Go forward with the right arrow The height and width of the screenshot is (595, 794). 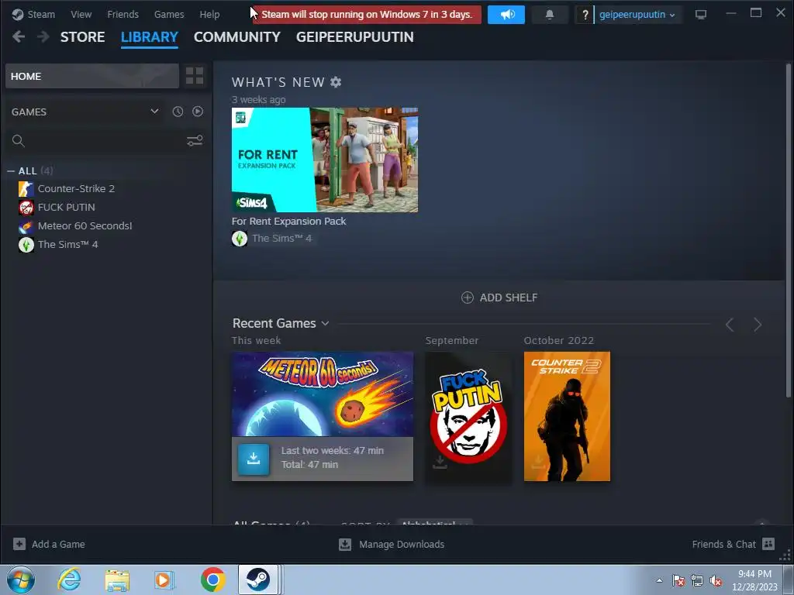pos(43,36)
